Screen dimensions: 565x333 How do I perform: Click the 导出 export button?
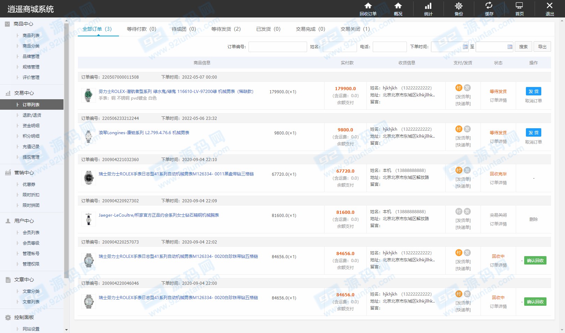[x=542, y=47]
